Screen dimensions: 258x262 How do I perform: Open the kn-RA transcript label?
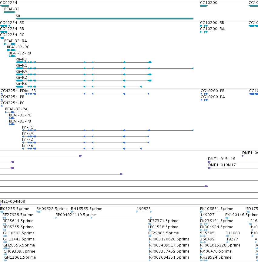22,71
